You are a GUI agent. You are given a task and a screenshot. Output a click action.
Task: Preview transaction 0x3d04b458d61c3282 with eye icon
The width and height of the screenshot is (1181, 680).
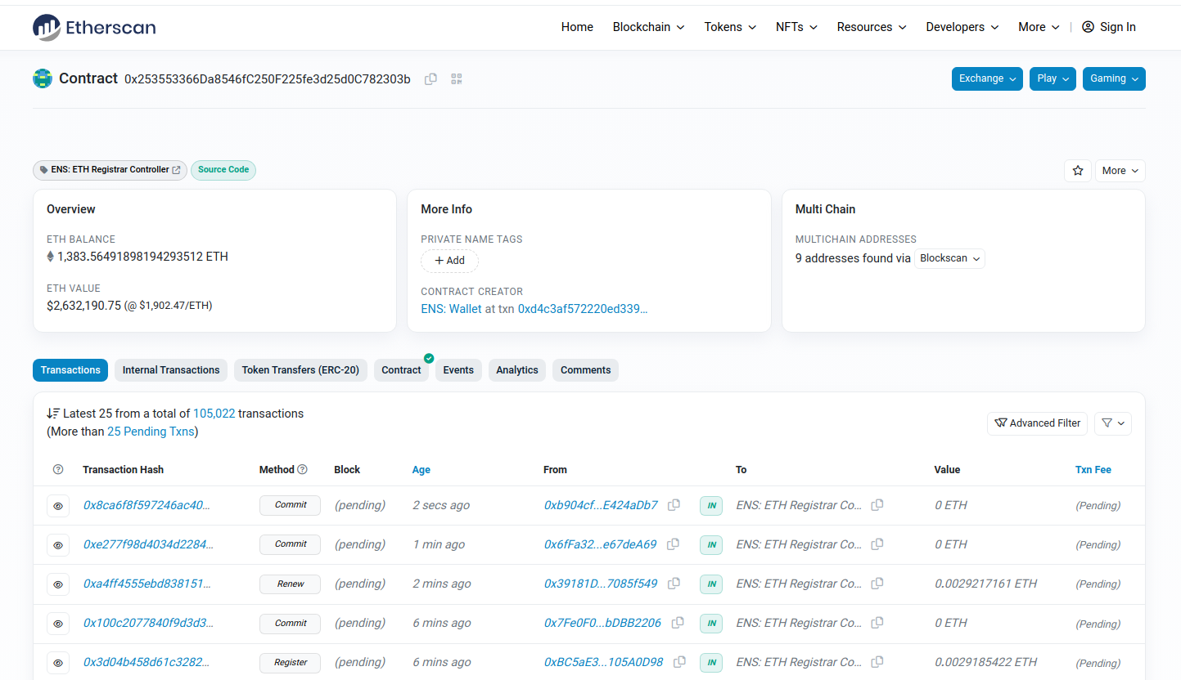[x=58, y=663]
